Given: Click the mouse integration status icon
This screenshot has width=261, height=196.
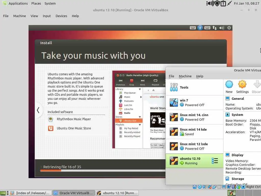Looking at the screenshot, I should tap(239, 187).
